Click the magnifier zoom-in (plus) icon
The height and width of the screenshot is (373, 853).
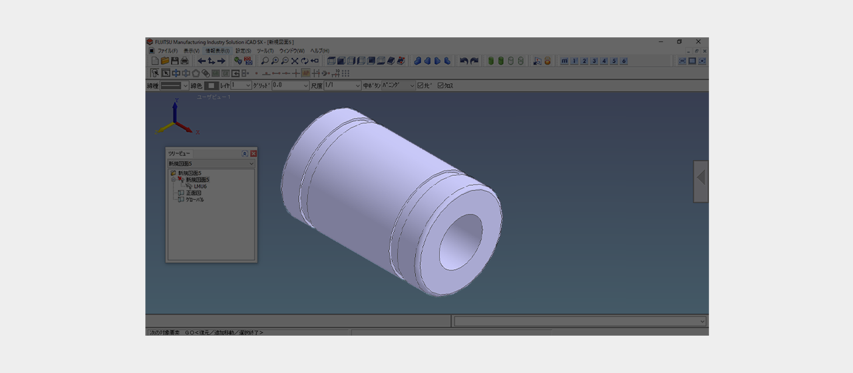[275, 61]
